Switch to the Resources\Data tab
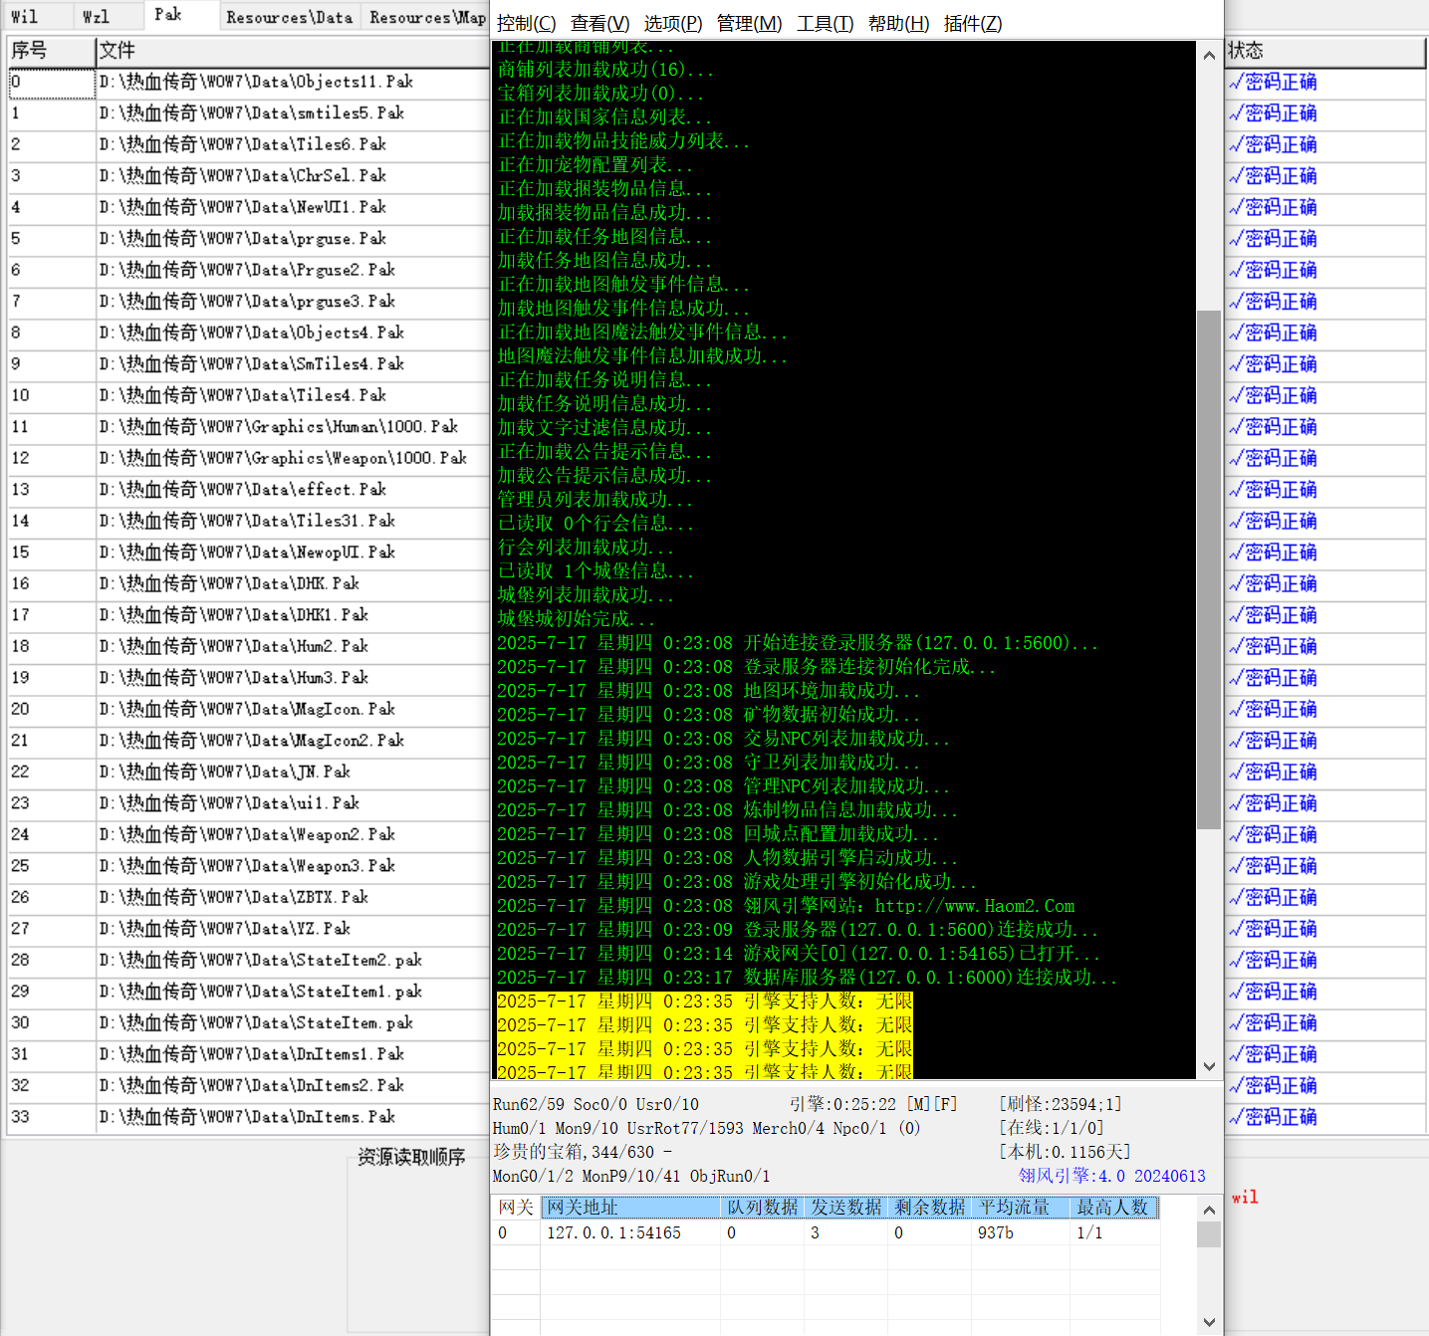The image size is (1429, 1336). (x=289, y=17)
